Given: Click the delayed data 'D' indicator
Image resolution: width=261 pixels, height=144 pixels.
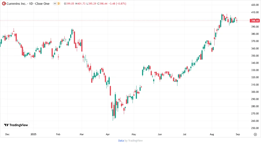Looking at the screenshot, I should pos(59,3).
